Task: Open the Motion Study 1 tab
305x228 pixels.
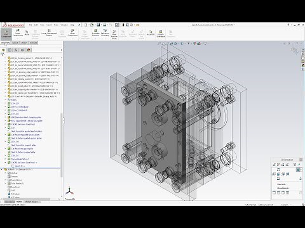Action: click(32, 201)
